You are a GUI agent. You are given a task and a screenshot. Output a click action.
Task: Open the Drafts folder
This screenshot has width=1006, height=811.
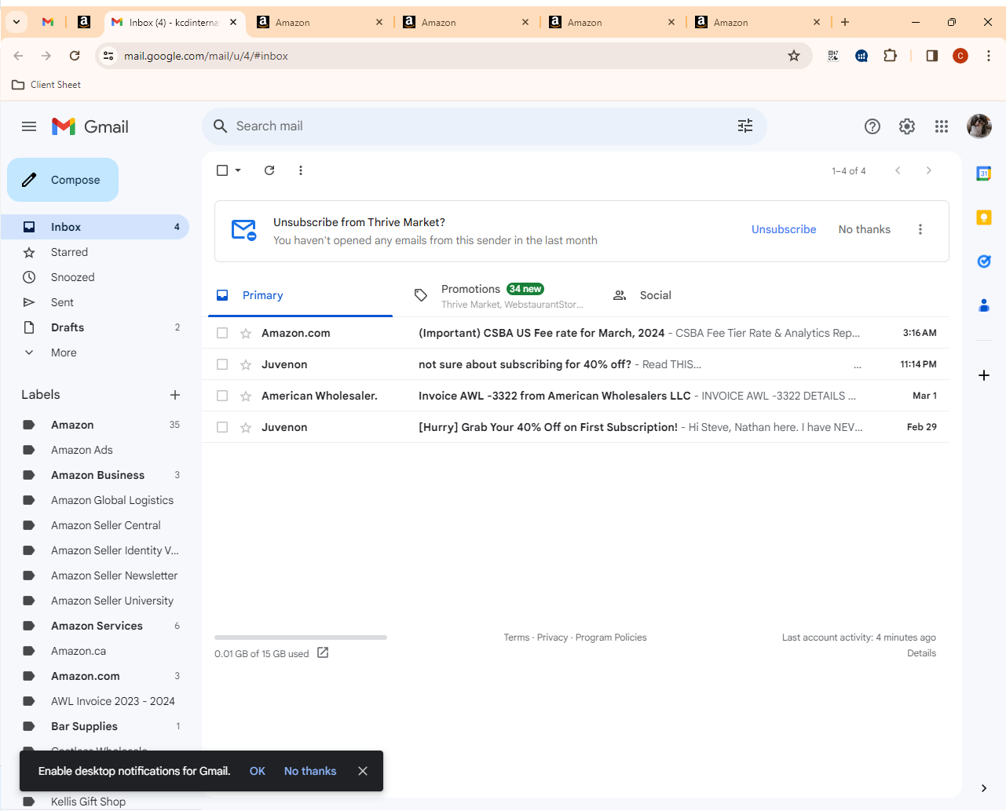coord(95,327)
